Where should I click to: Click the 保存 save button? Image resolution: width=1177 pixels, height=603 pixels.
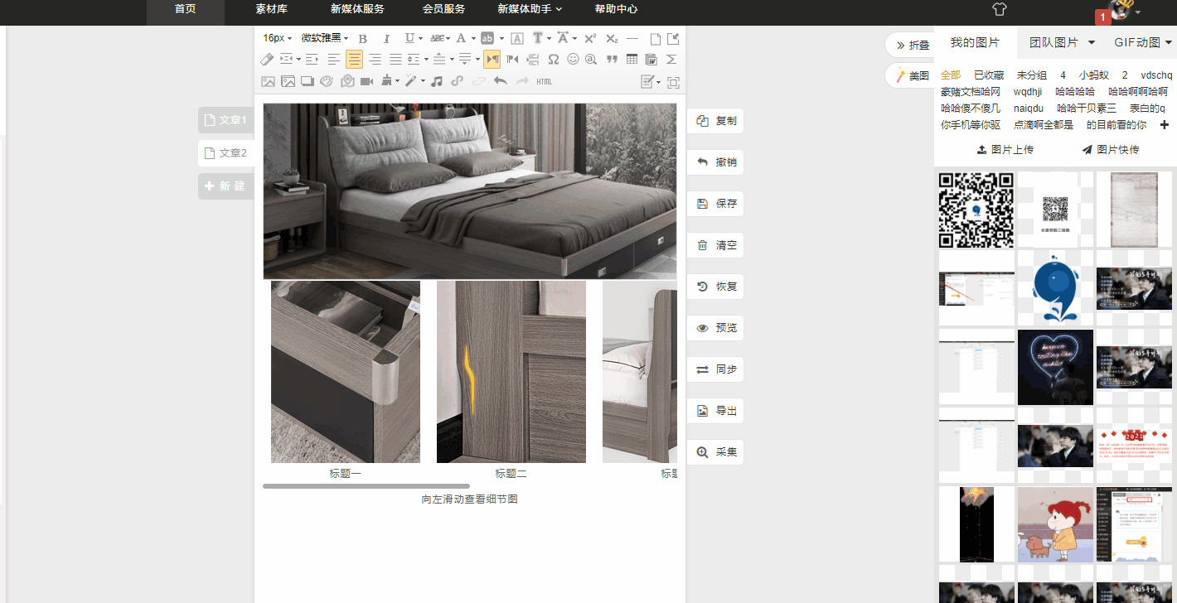715,204
